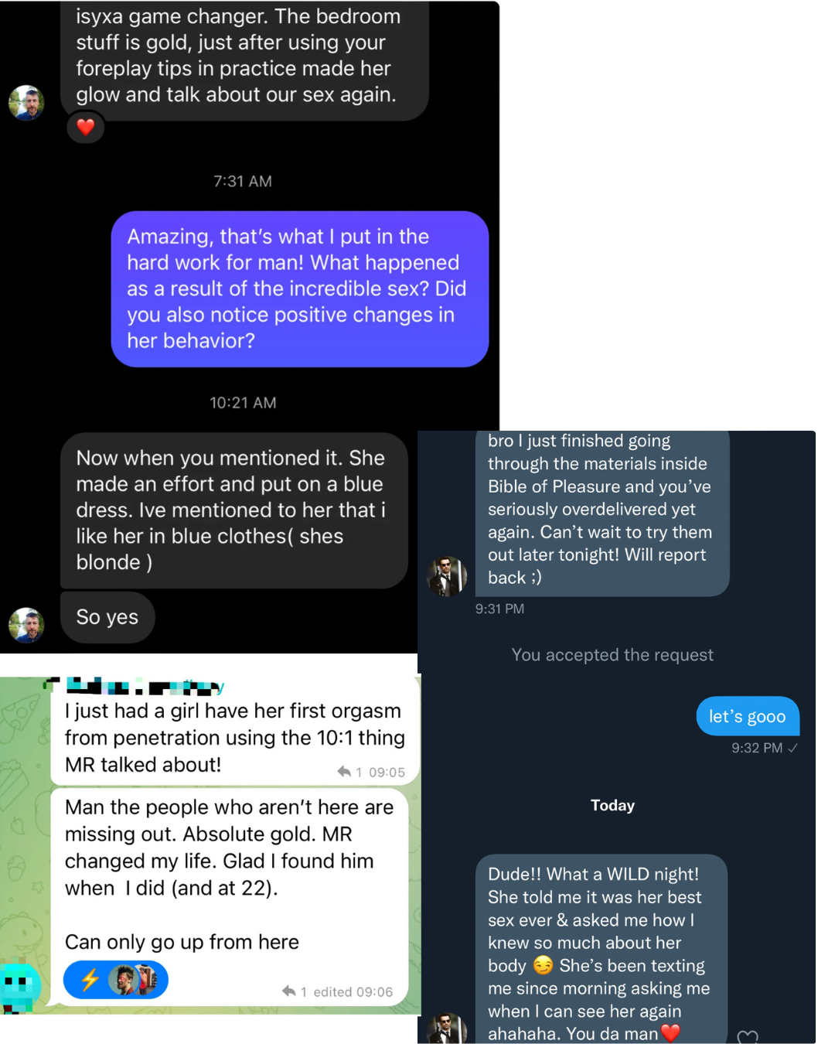Tap the 9:32 PM sent checkmark

coord(793,748)
